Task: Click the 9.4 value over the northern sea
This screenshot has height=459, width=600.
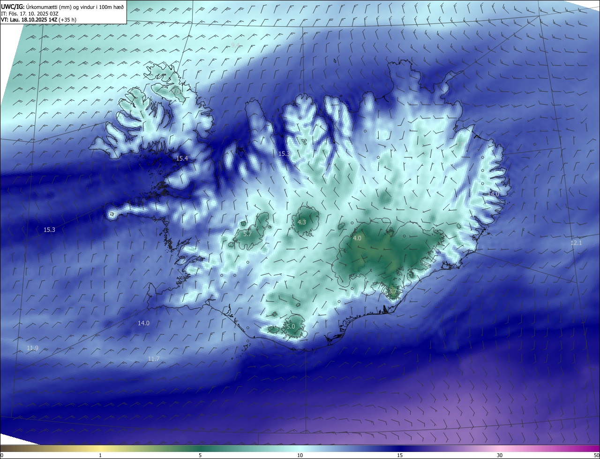Action: click(235, 45)
